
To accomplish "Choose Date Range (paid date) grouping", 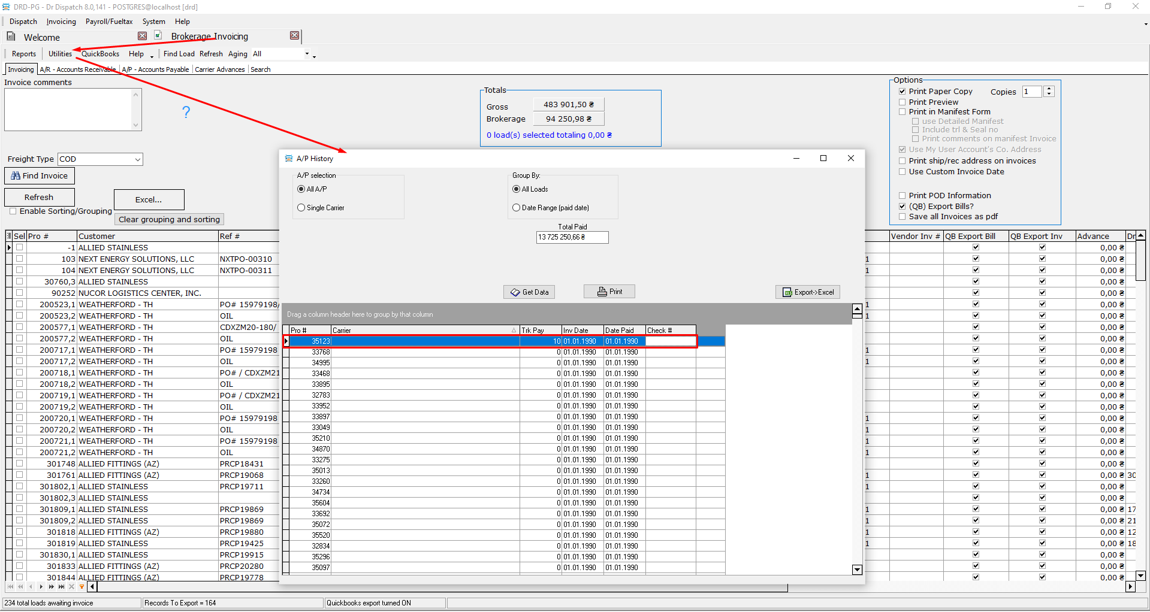I will pos(516,208).
